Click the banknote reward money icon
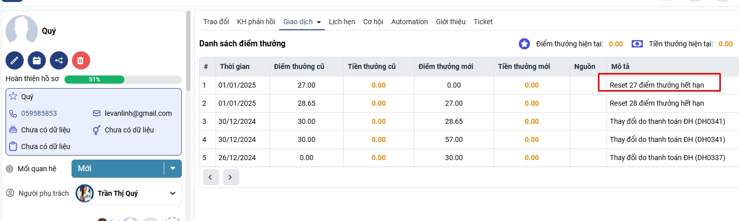This screenshot has width=739, height=221. (x=637, y=44)
